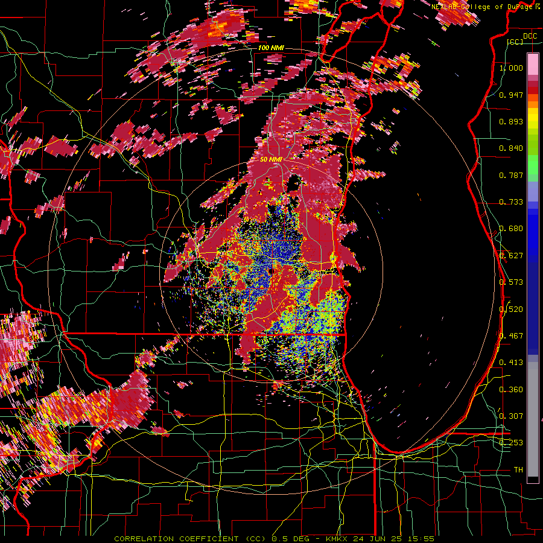The width and height of the screenshot is (543, 543).
Task: Pick the pink swatch atop color bar
Action: (x=533, y=64)
